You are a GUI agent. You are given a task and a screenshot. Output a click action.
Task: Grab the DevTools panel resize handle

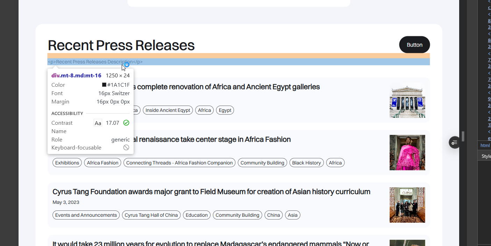point(463,136)
